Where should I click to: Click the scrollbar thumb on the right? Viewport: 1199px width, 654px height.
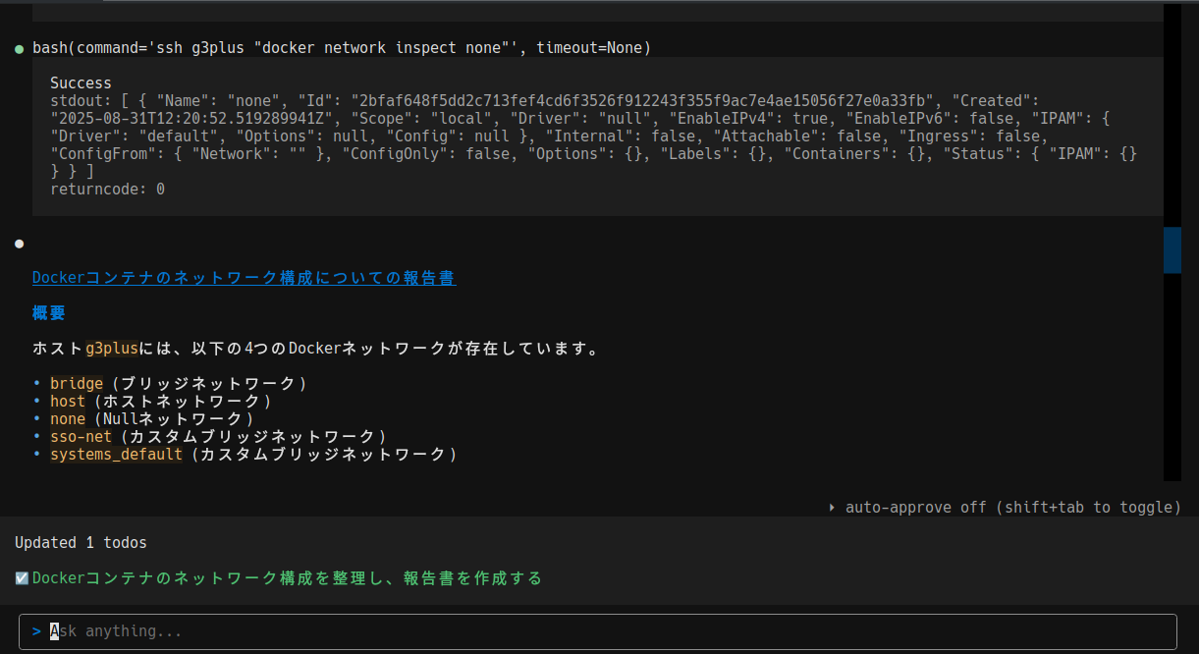click(x=1172, y=249)
